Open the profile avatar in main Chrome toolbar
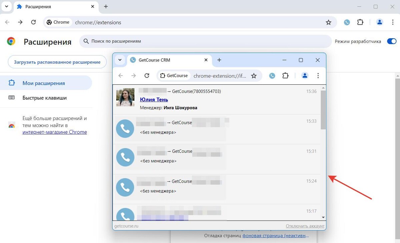The width and height of the screenshot is (400, 243). point(379,22)
